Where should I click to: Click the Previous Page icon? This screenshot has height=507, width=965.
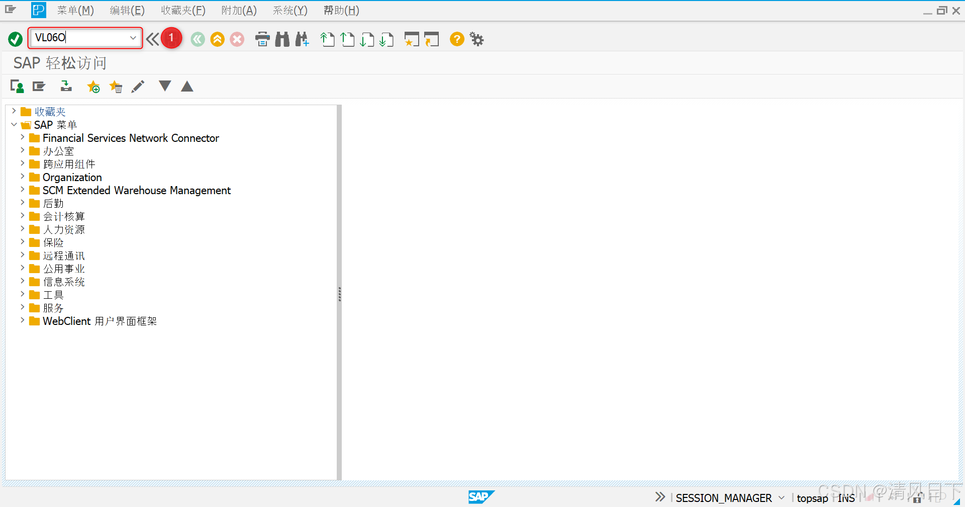pos(347,39)
